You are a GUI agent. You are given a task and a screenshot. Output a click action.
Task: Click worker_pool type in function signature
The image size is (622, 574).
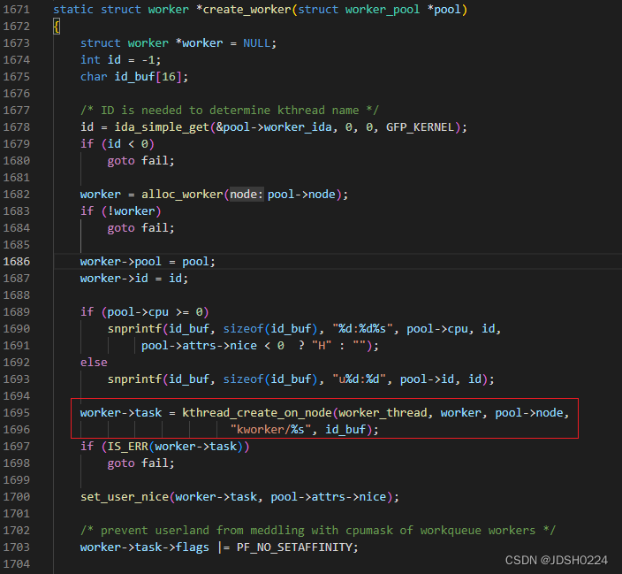click(x=383, y=10)
